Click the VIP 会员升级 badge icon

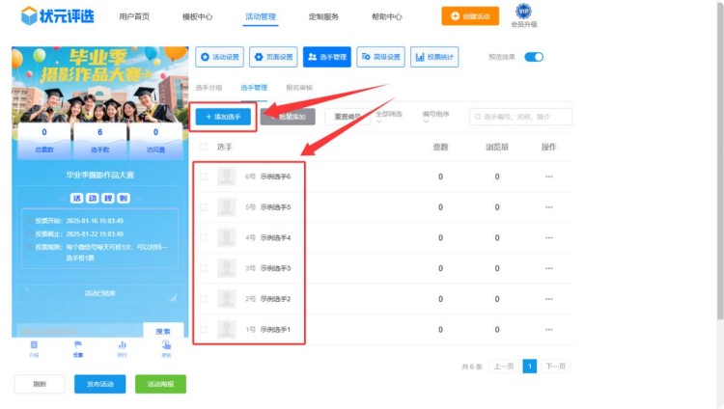(x=523, y=12)
